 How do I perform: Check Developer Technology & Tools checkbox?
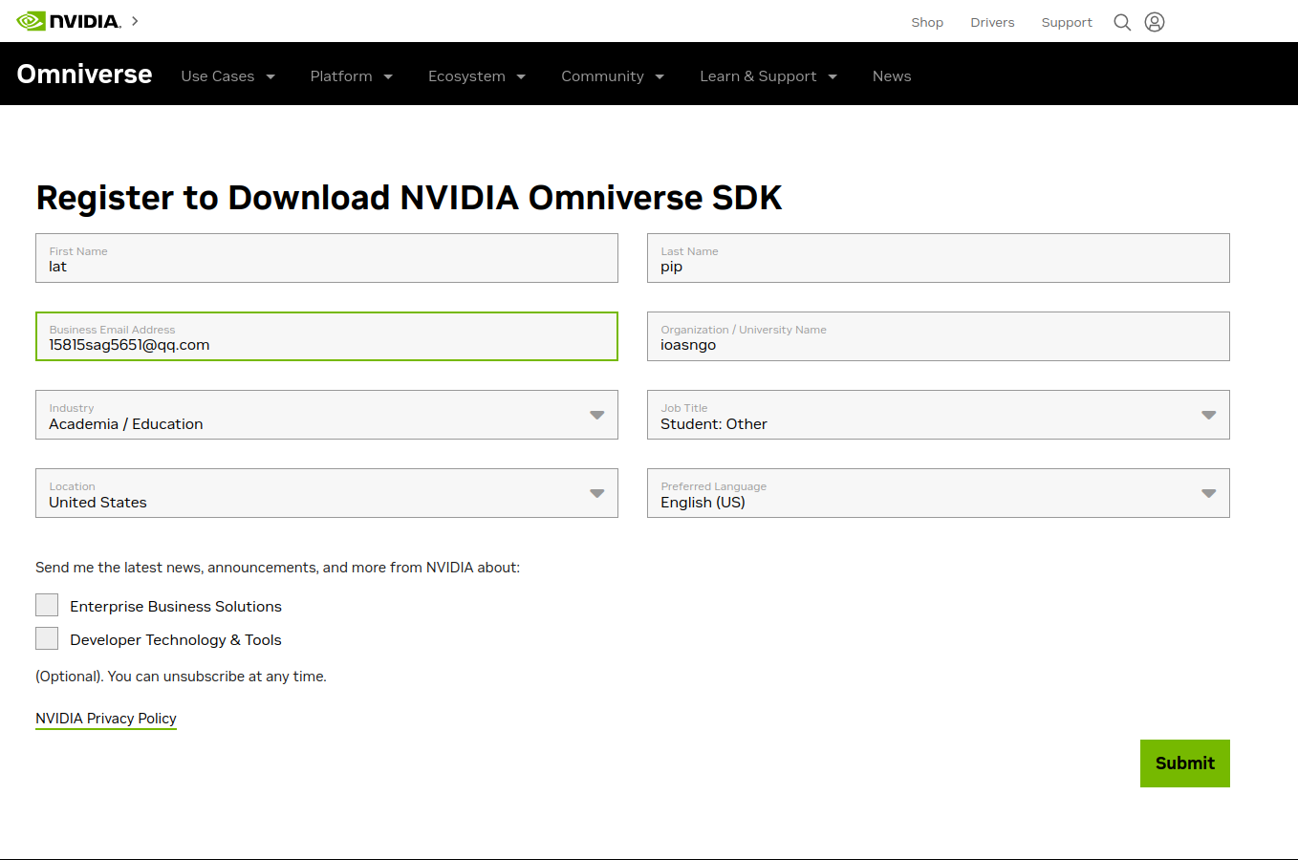pyautogui.click(x=47, y=638)
